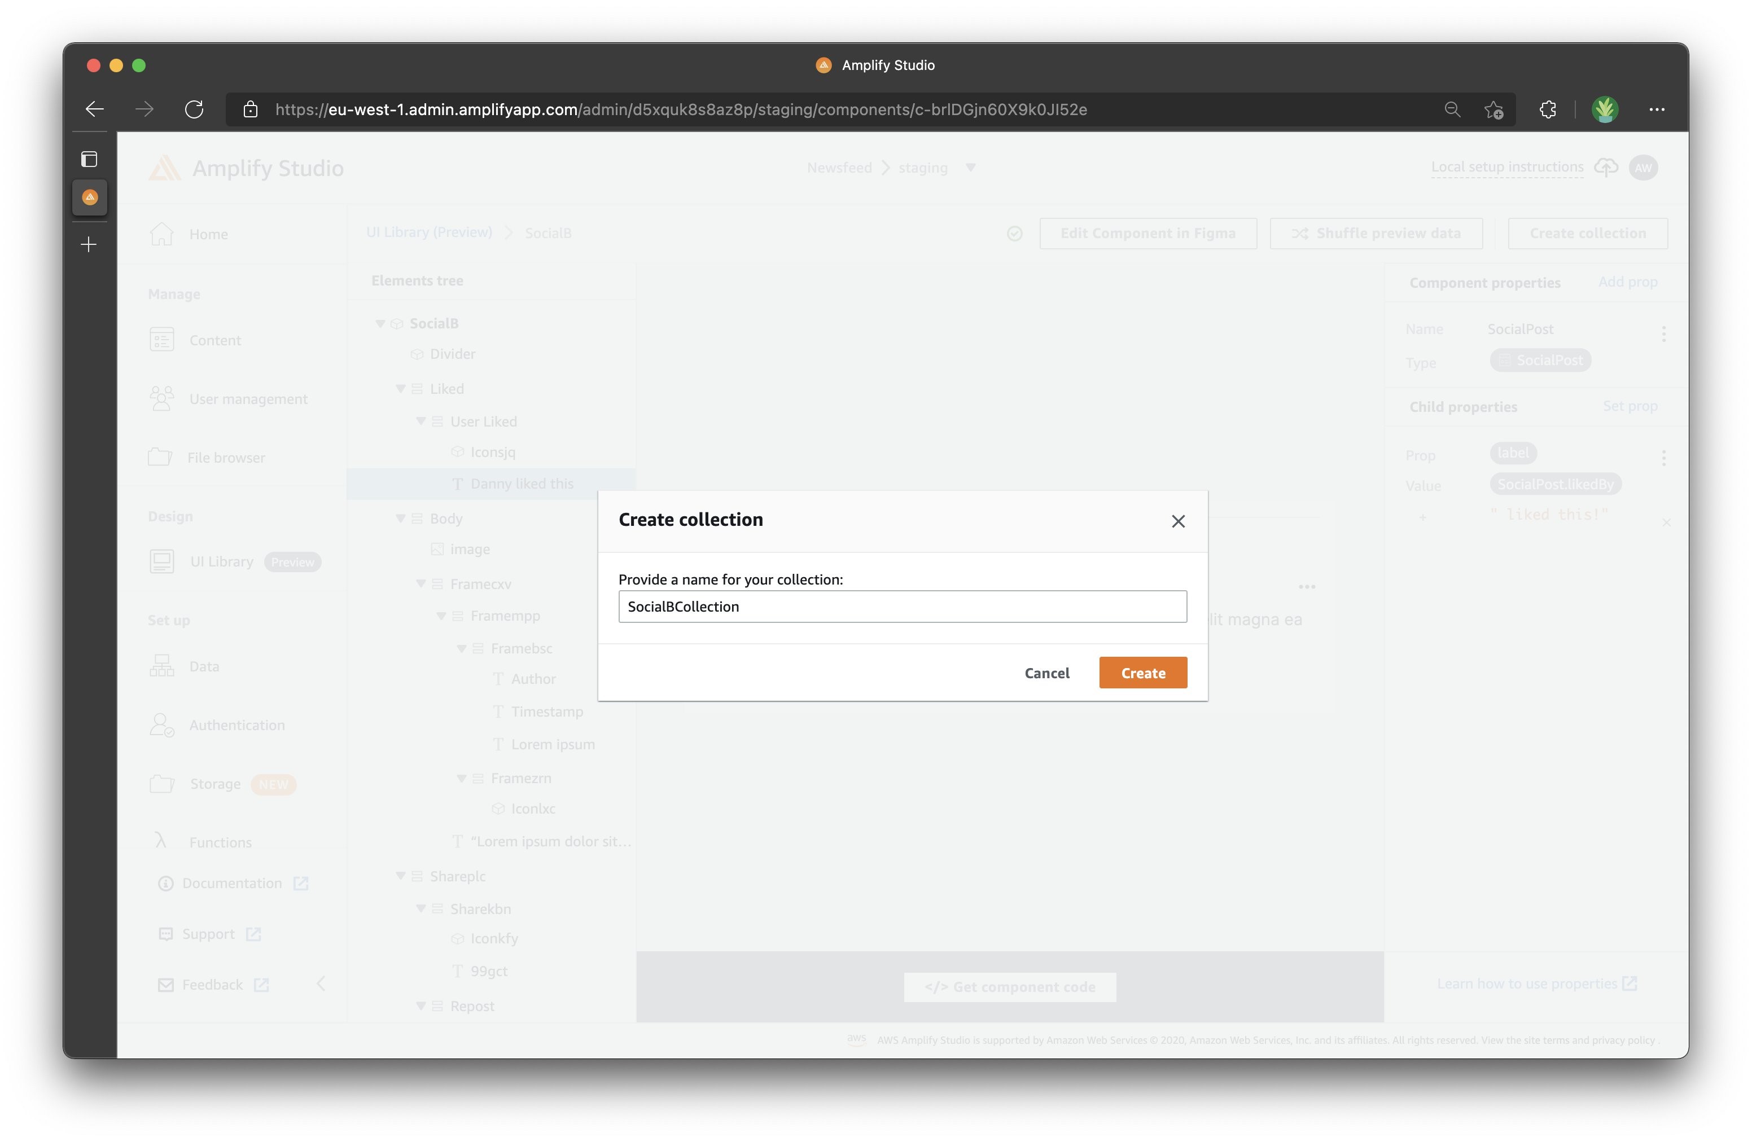Screen dimensions: 1752x1142
Task: Toggle the staging environment dropdown
Action: click(x=972, y=167)
